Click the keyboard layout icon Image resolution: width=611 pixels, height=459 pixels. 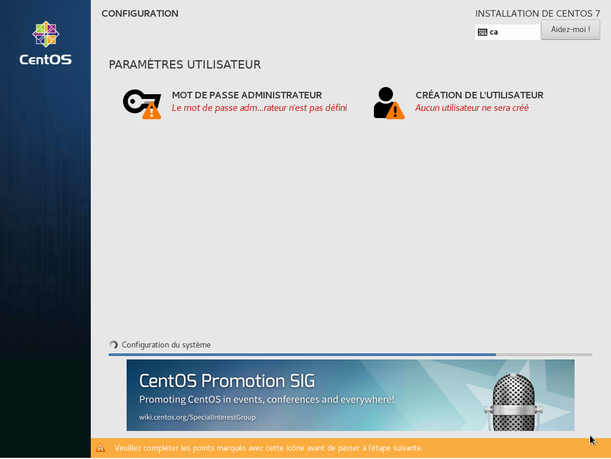(x=483, y=32)
